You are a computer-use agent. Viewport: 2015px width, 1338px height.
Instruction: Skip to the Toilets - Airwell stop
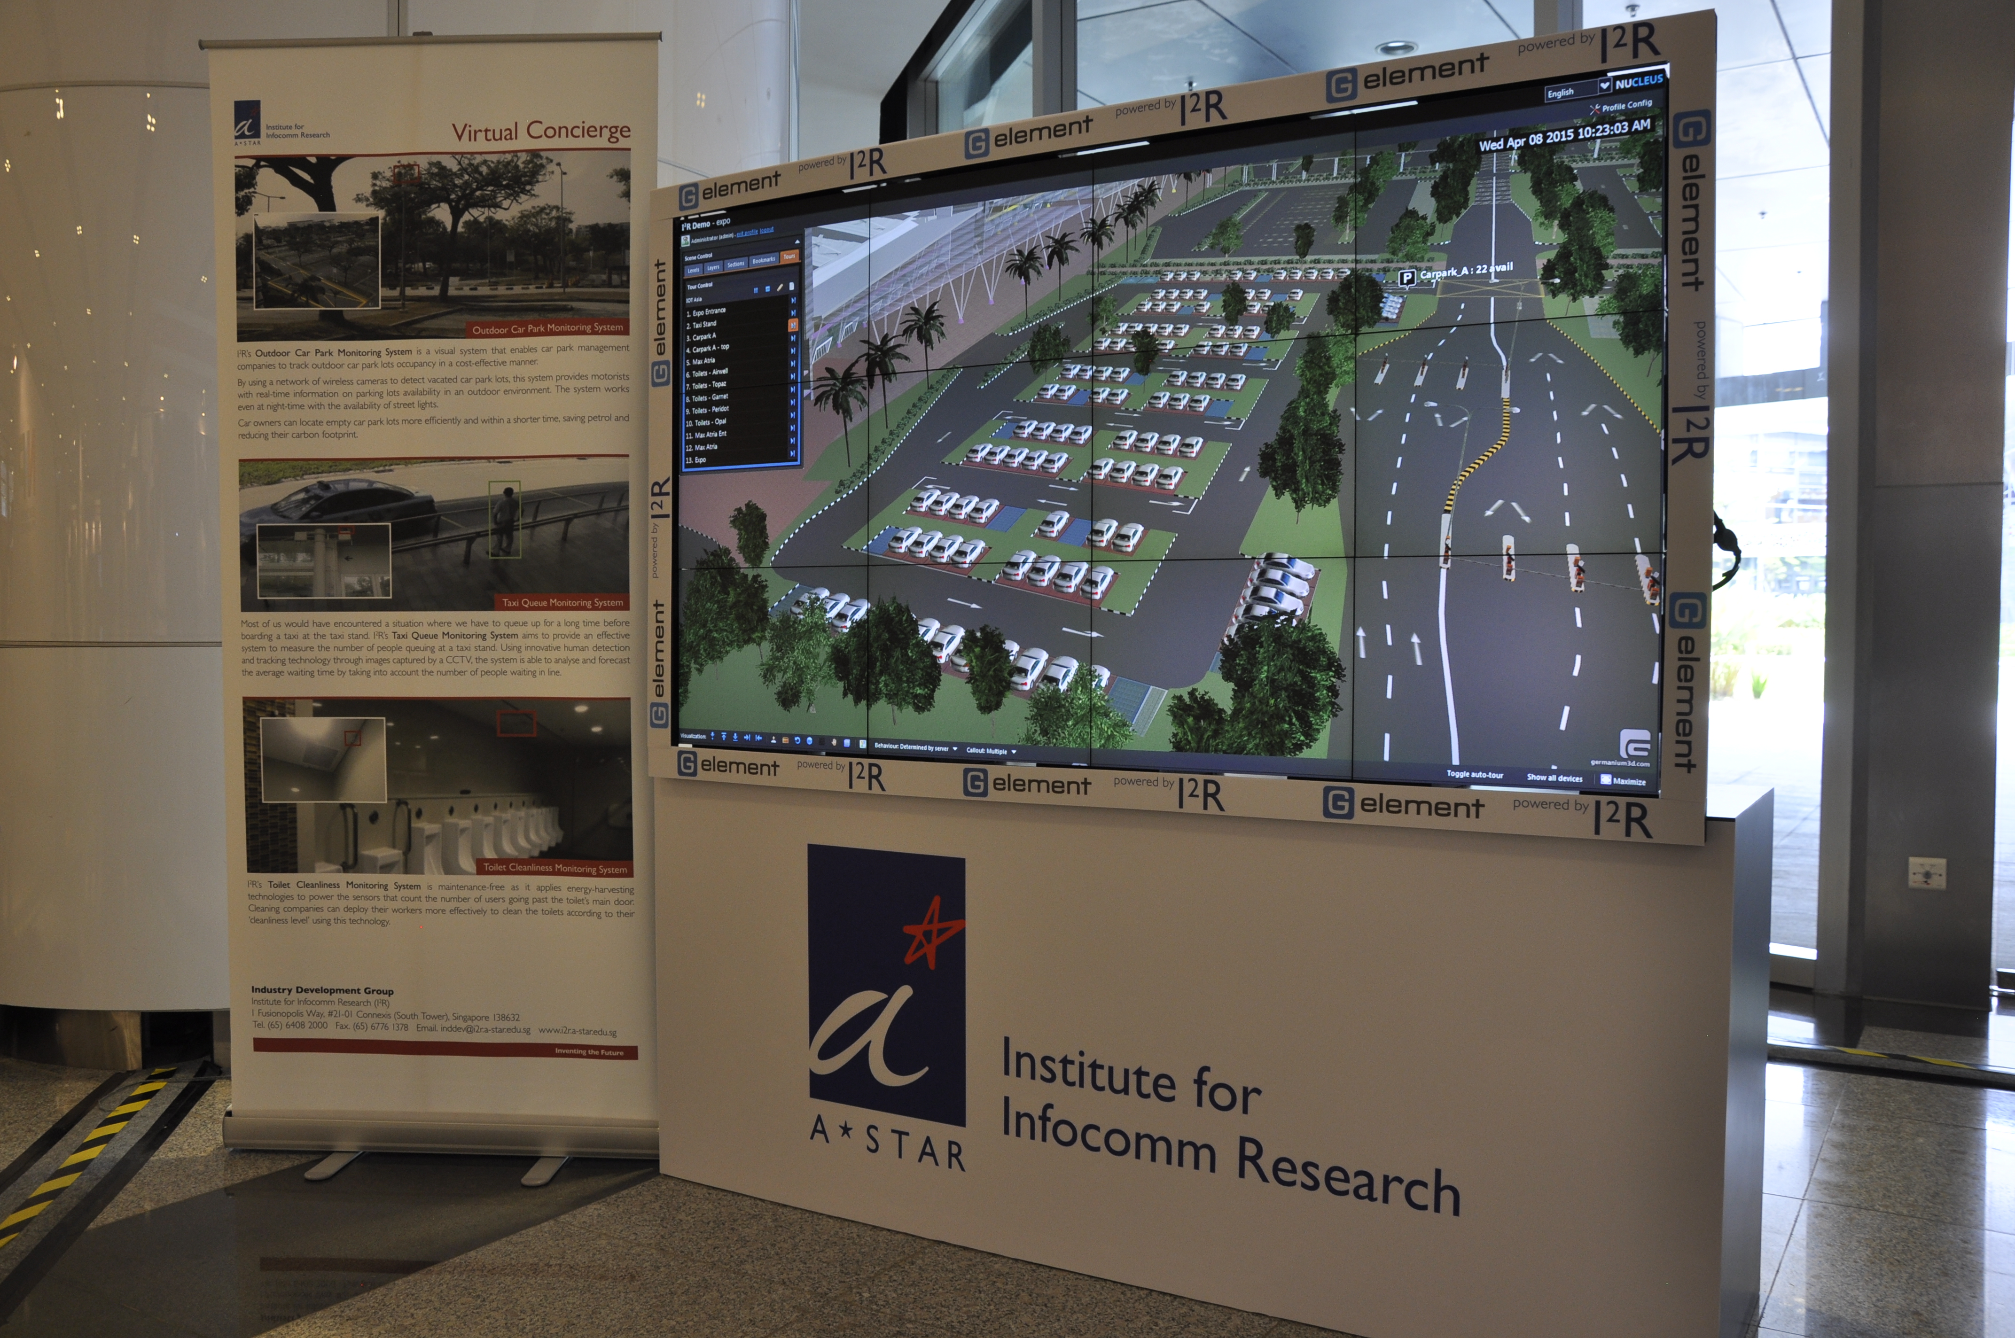tap(793, 376)
